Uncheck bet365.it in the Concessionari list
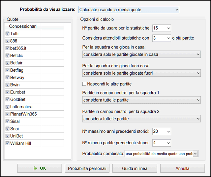The height and width of the screenshot is (177, 211). 7,48
